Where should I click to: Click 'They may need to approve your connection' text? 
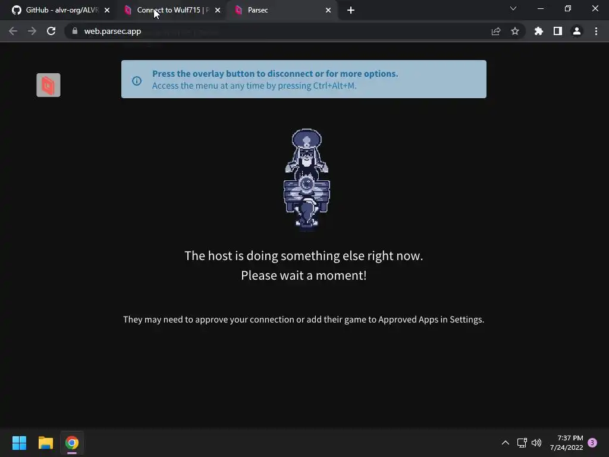[x=304, y=320]
